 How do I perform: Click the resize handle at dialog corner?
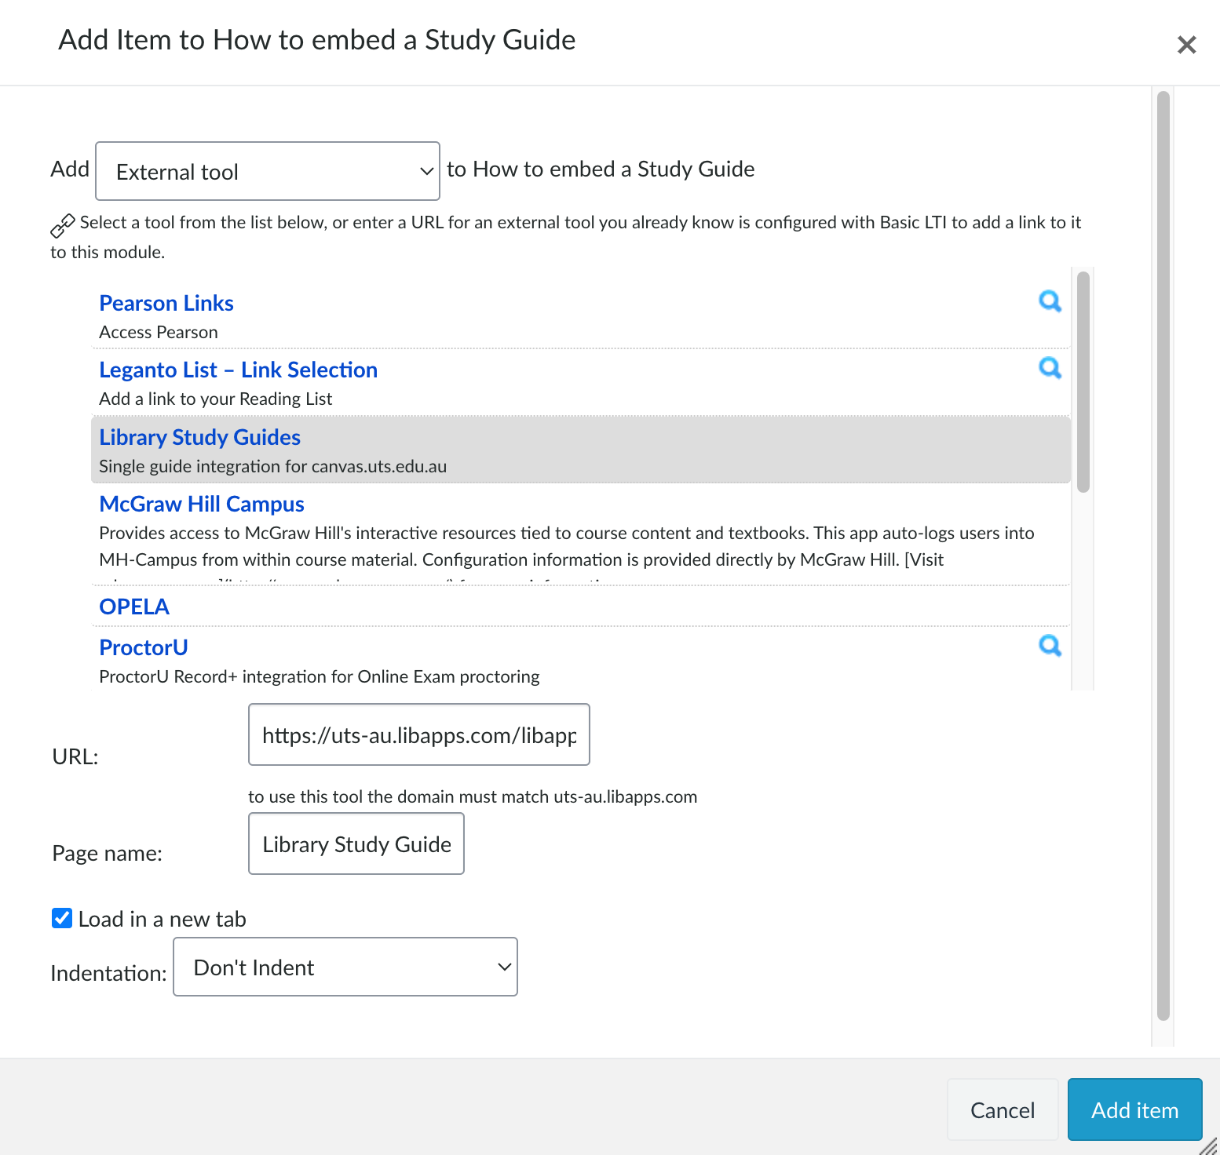[x=1209, y=1146]
